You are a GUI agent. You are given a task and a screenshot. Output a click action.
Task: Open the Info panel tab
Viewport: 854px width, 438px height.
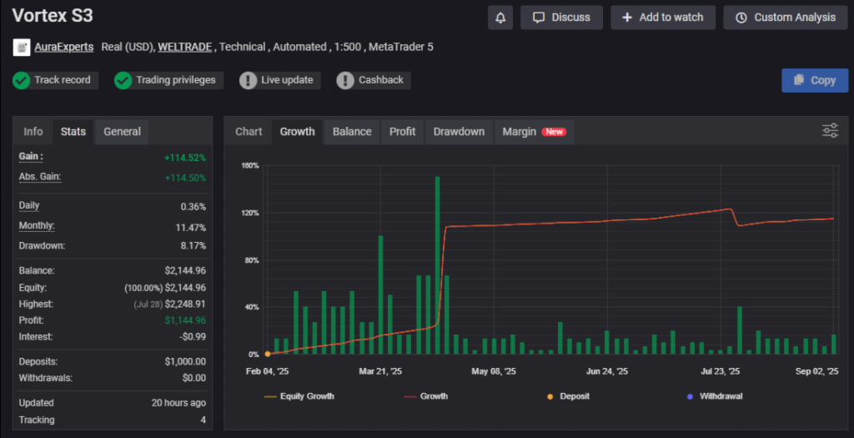(33, 132)
